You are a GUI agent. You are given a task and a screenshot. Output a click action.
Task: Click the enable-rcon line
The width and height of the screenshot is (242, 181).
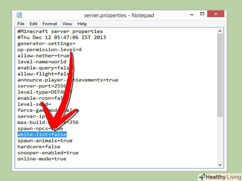[x=43, y=98]
